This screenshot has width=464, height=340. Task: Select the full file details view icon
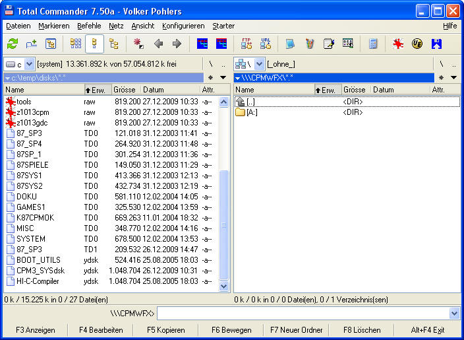(x=94, y=44)
